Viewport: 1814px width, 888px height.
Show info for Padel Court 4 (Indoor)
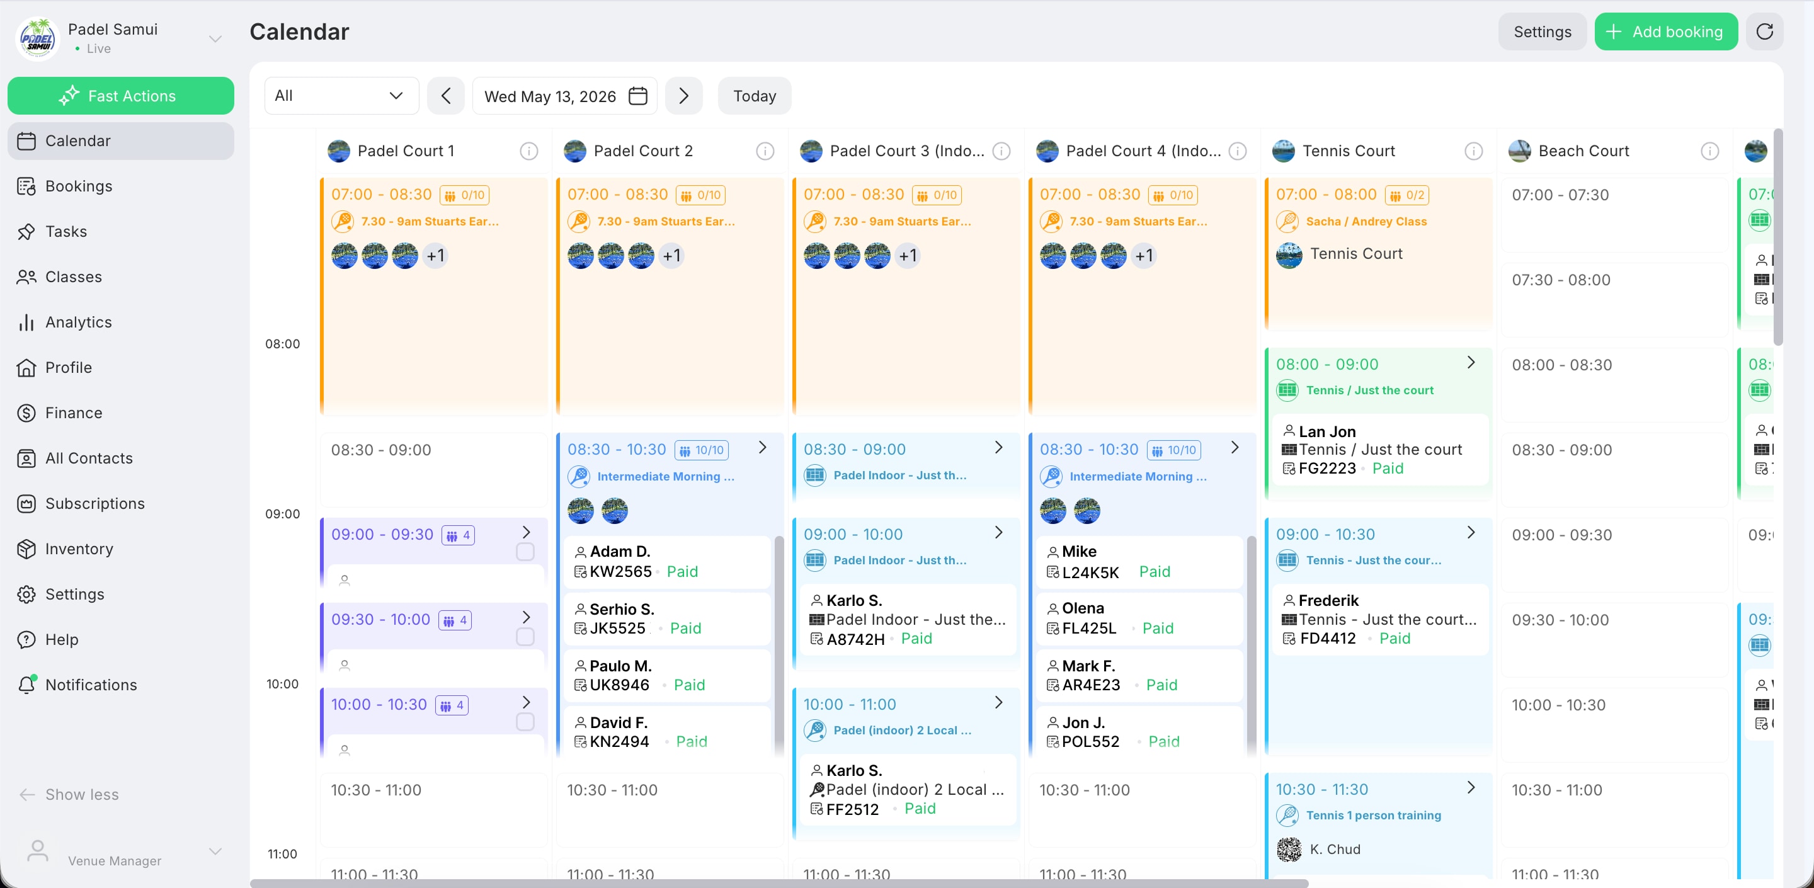(x=1237, y=151)
